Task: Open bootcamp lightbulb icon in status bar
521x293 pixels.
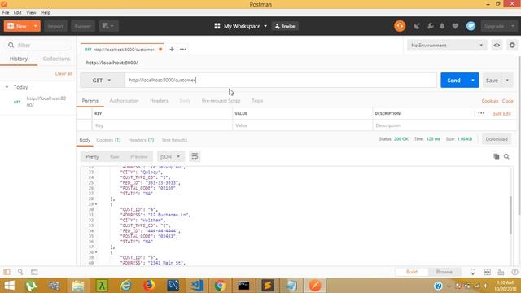Action: pyautogui.click(x=472, y=272)
